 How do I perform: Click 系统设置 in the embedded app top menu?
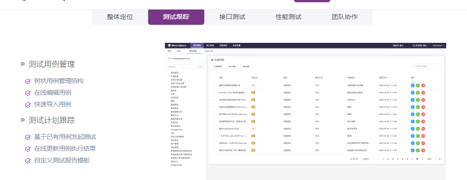pyautogui.click(x=236, y=46)
